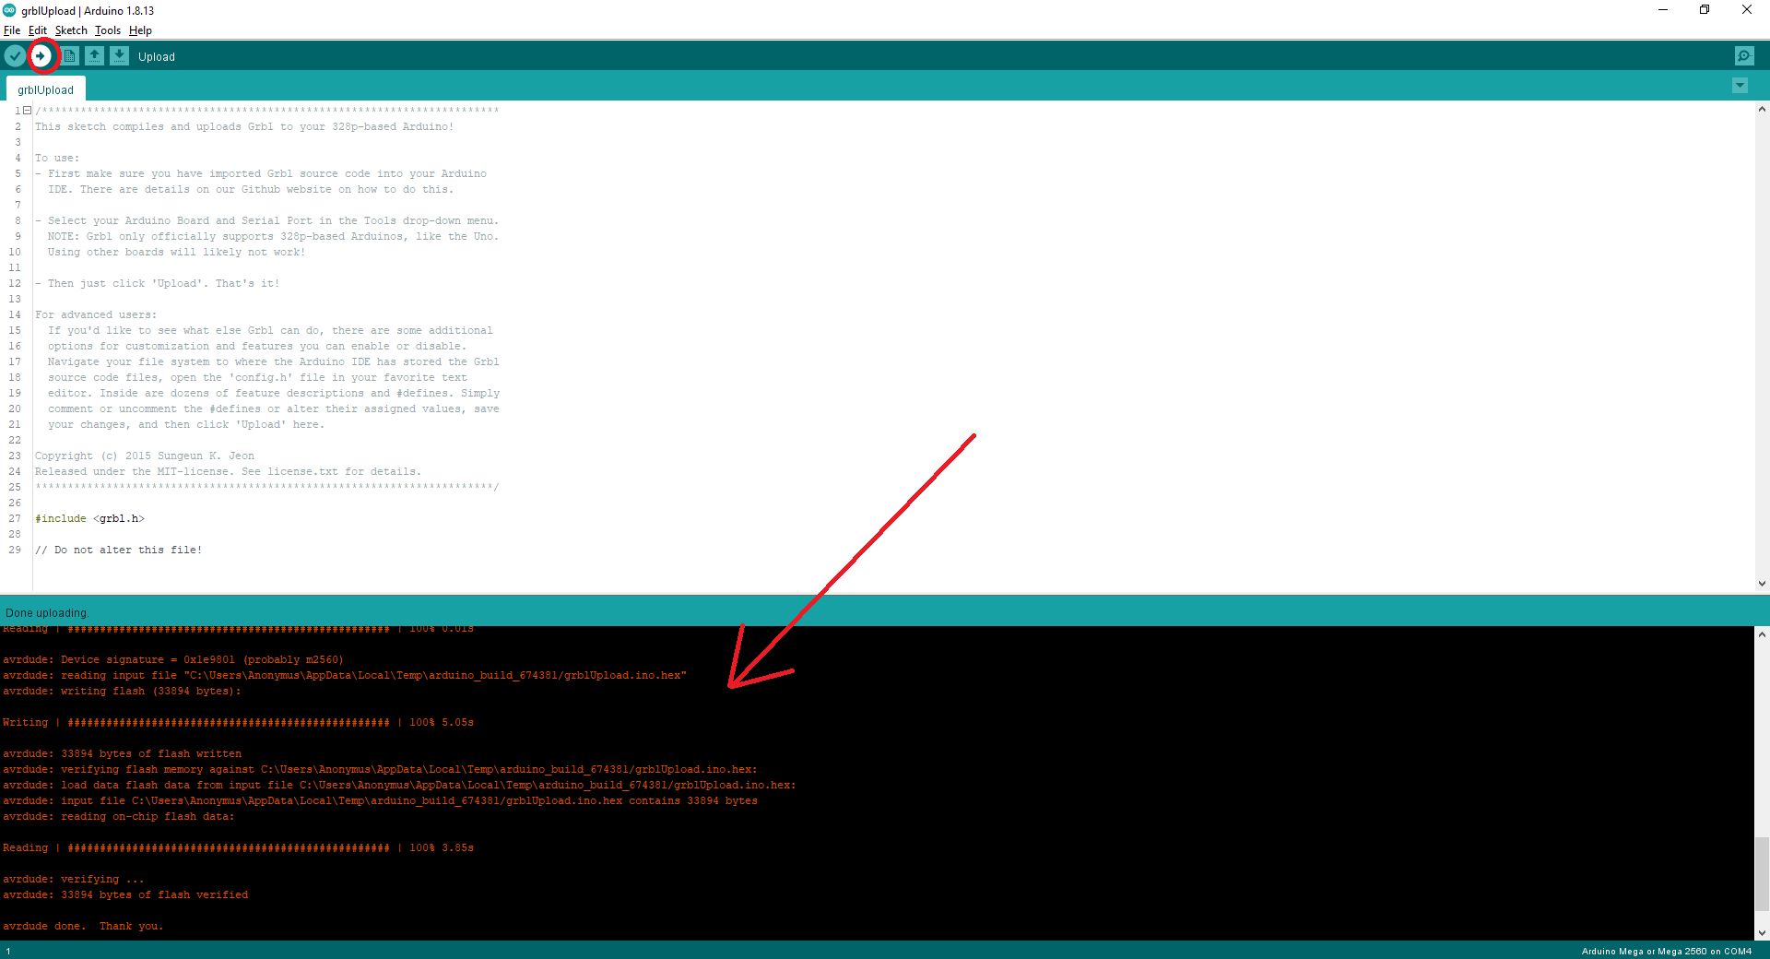Open the Edit menu
The image size is (1770, 959).
[37, 30]
